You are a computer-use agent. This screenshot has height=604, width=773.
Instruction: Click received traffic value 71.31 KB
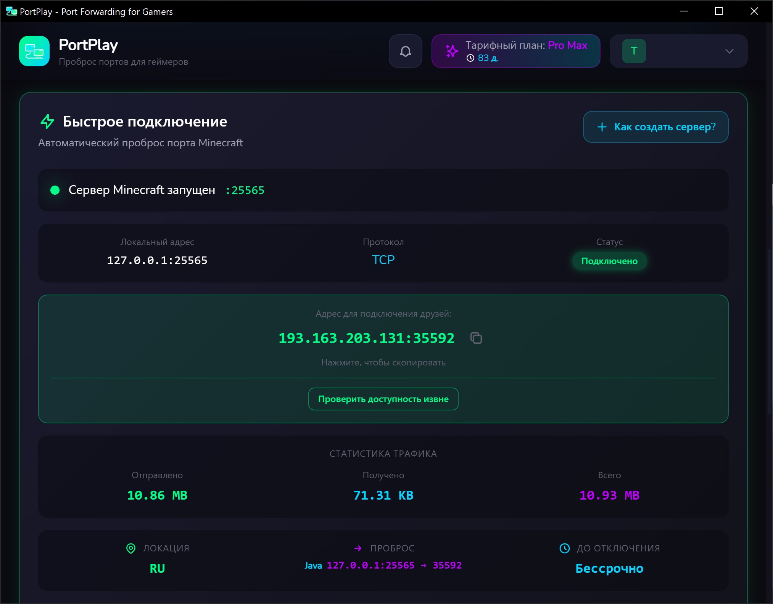(383, 495)
